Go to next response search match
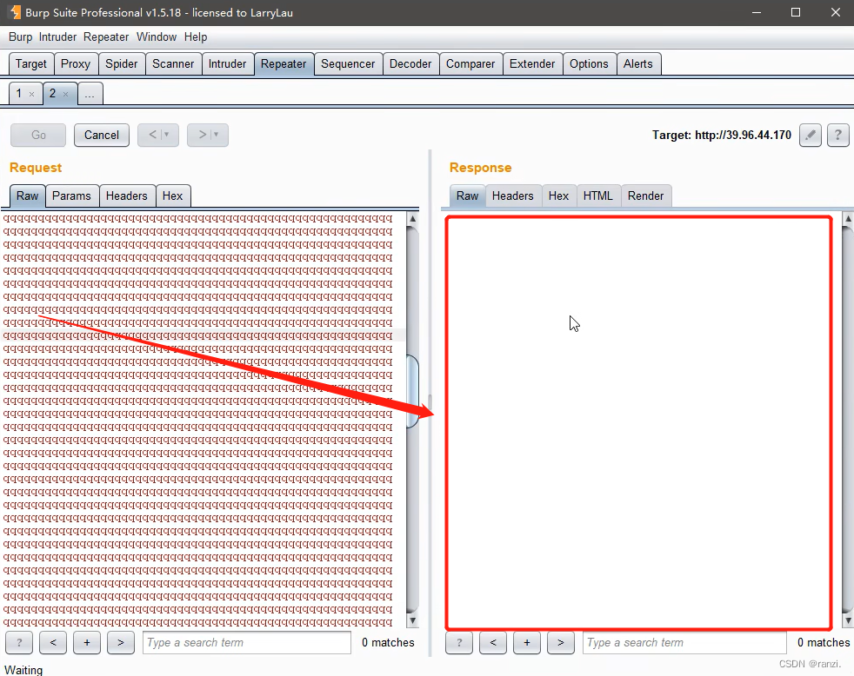The image size is (854, 676). (561, 643)
